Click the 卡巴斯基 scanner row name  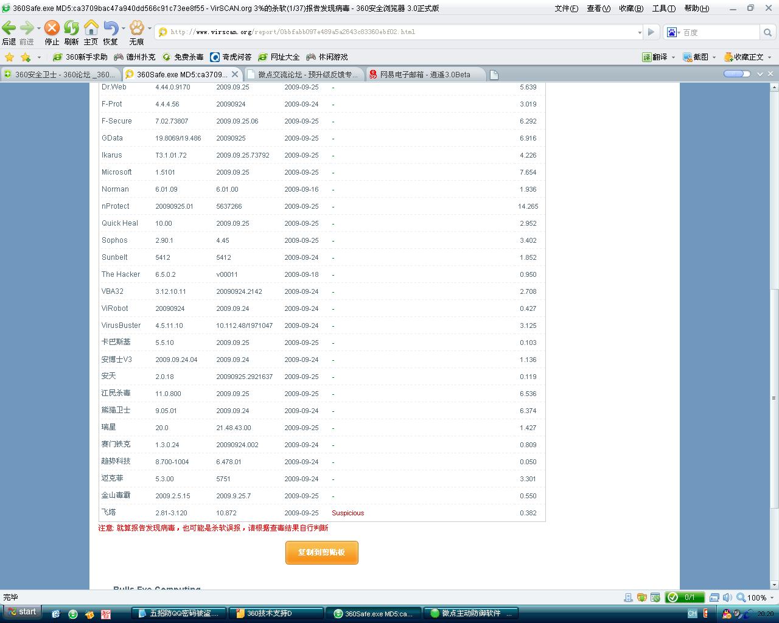[x=116, y=342]
